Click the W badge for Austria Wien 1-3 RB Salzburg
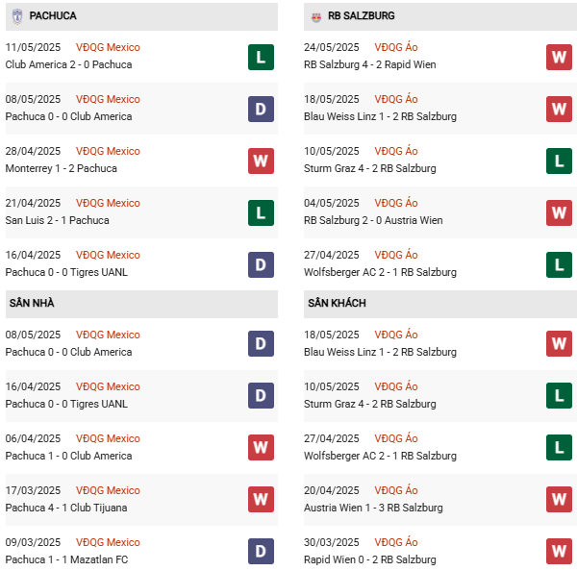The image size is (577, 571). coord(560,500)
